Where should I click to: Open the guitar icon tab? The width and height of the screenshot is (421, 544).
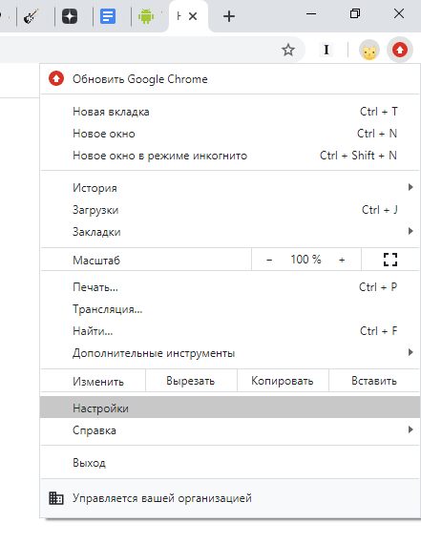click(x=32, y=16)
